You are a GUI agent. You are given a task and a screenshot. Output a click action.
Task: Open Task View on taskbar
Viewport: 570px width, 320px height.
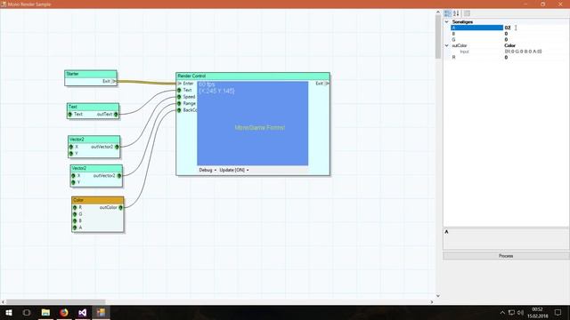pyautogui.click(x=27, y=312)
